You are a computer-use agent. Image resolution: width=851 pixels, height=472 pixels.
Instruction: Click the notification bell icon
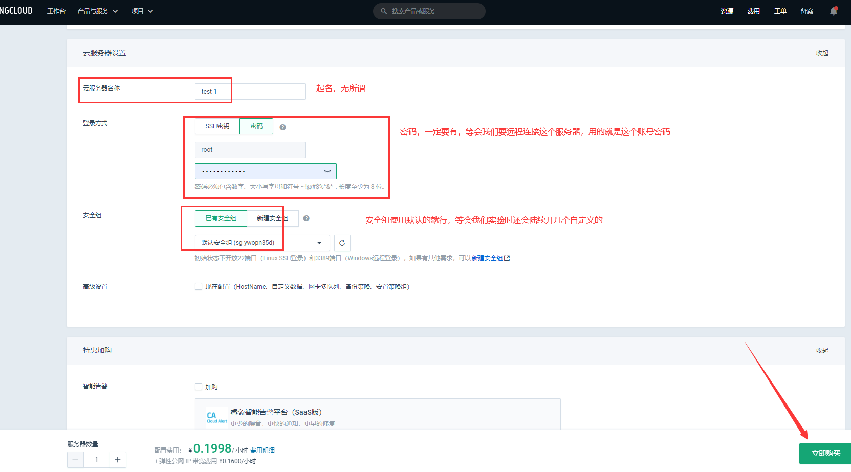click(x=833, y=11)
